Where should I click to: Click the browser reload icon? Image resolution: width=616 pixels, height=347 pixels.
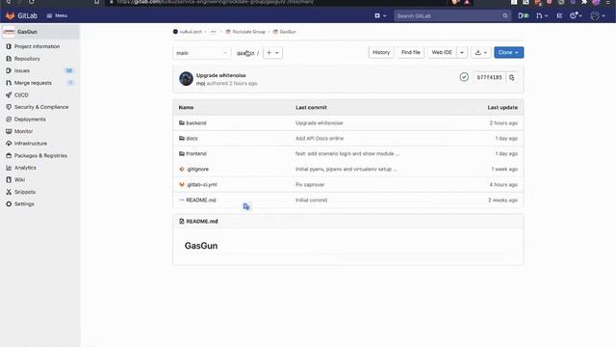point(32,2)
